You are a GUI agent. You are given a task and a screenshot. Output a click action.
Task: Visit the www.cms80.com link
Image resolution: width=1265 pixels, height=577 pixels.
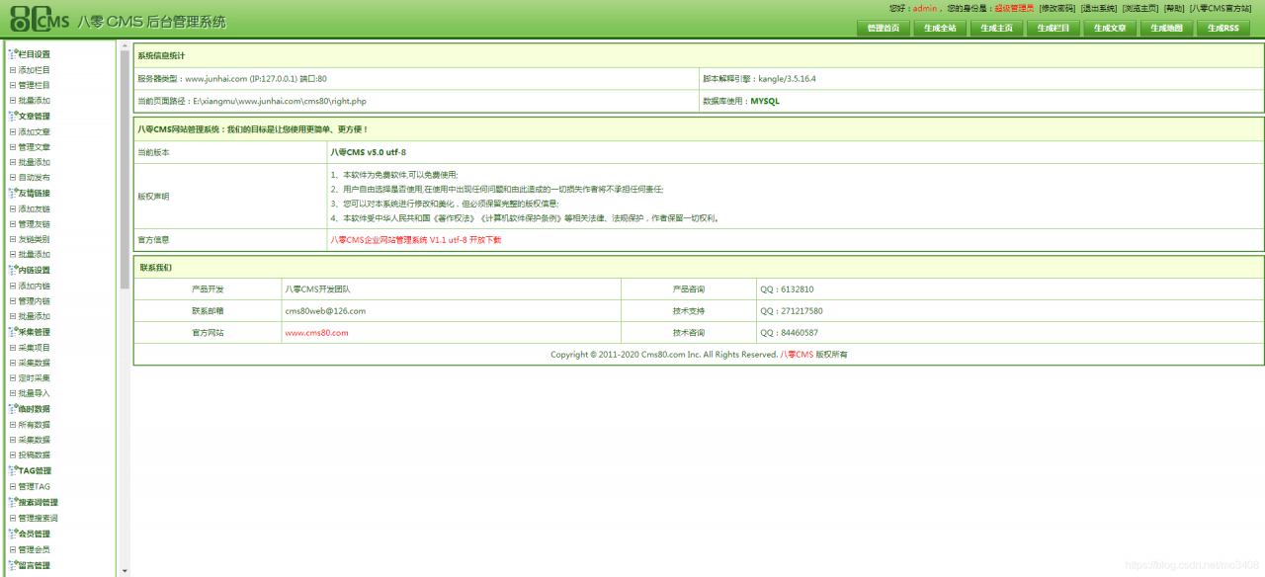pos(316,333)
